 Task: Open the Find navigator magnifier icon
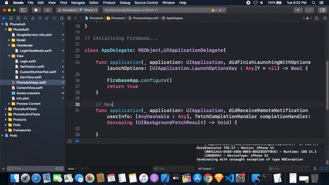(x=26, y=18)
